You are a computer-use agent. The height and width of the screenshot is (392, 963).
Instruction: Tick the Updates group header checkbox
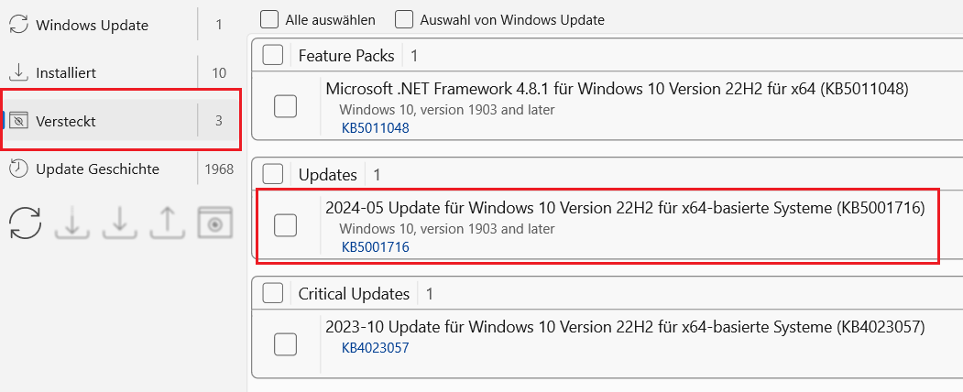pos(272,174)
